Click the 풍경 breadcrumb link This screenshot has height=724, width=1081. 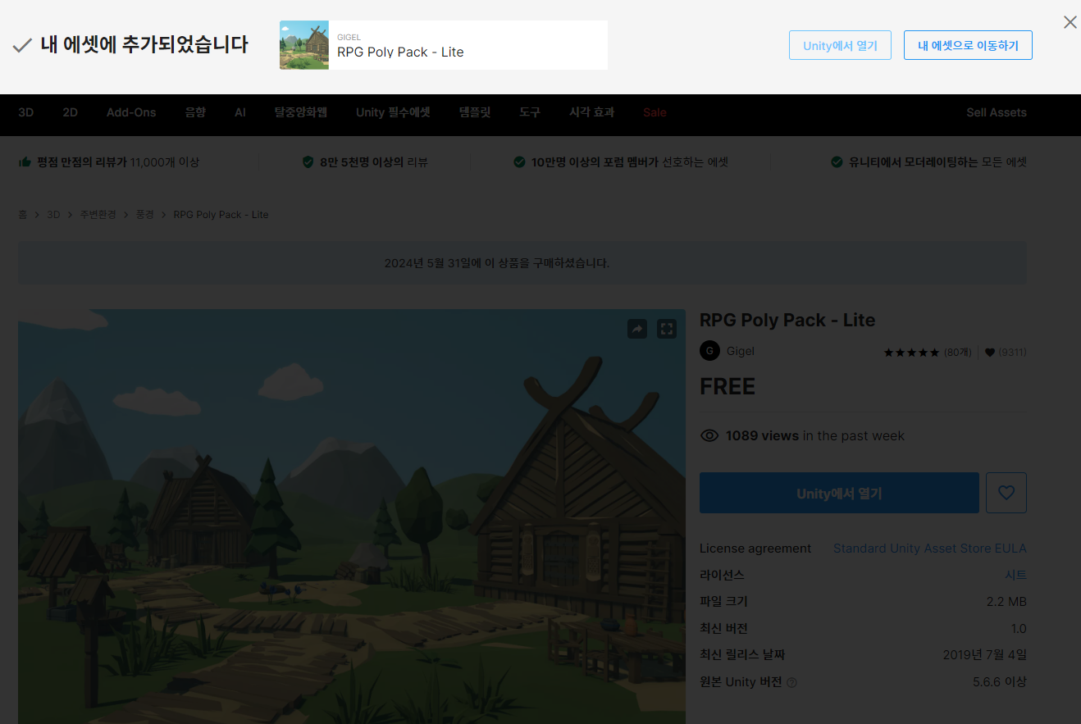click(x=144, y=214)
